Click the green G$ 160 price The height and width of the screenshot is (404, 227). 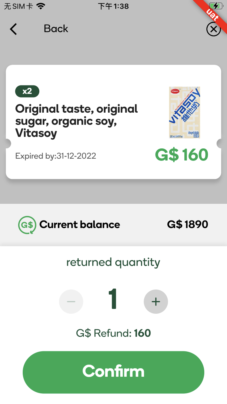point(182,155)
